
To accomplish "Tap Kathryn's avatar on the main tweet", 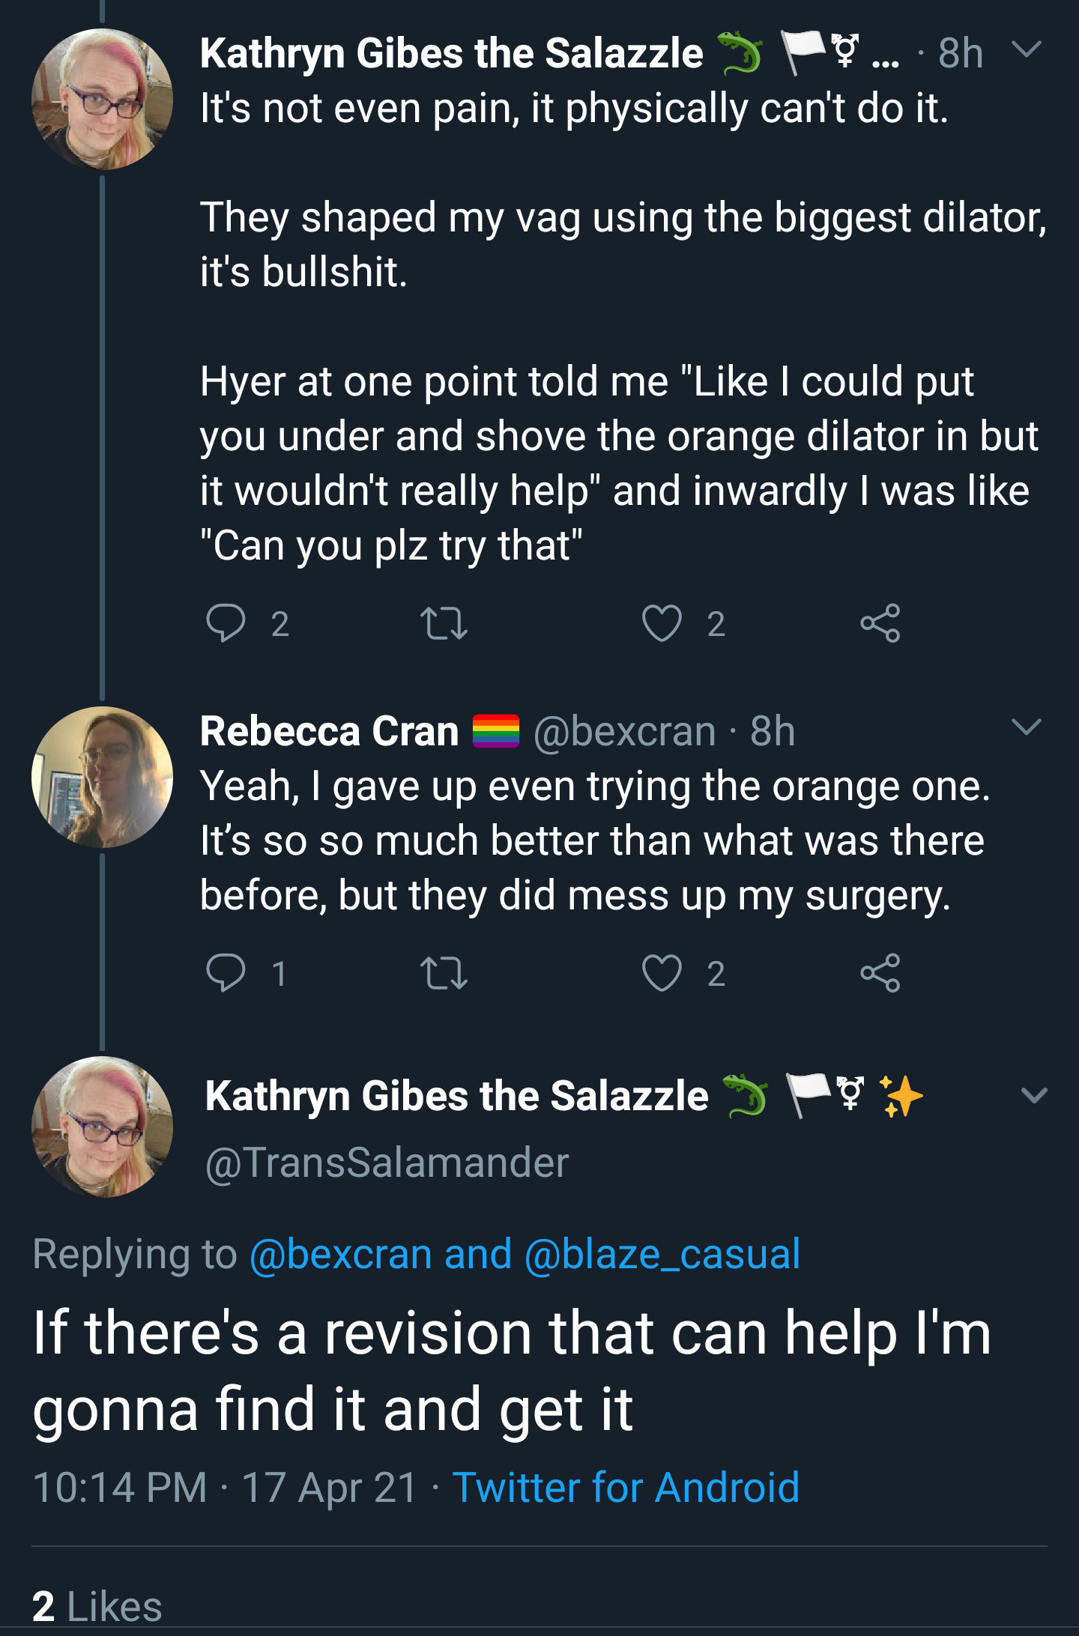I will click(102, 1127).
